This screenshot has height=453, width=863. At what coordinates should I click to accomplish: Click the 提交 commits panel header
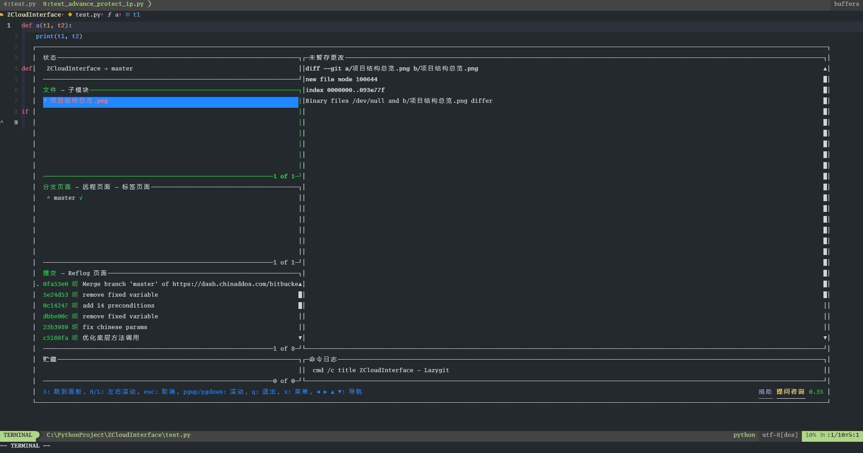click(49, 273)
